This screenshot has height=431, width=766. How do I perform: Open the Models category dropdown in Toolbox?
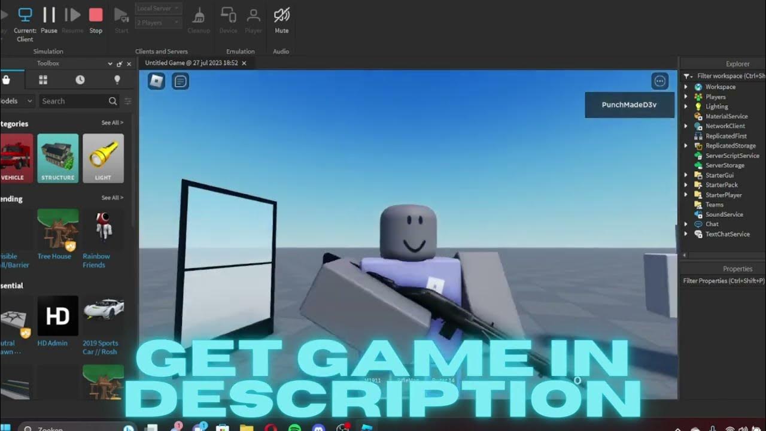pyautogui.click(x=17, y=101)
